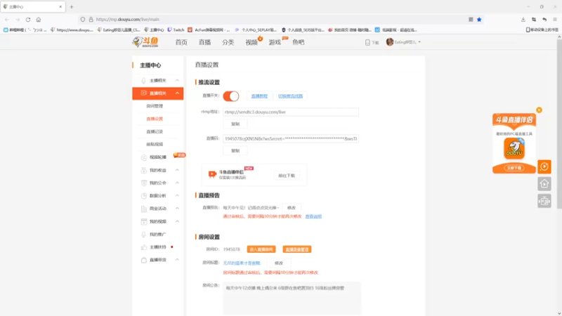Click the 视频轮播 sidebar icon

point(144,157)
